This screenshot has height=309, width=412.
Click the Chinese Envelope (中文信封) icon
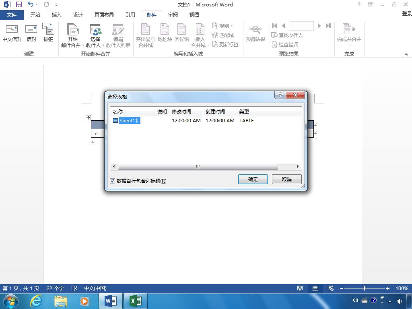12,33
